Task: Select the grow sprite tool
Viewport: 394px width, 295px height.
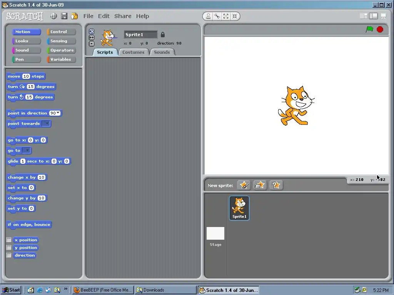Action: pyautogui.click(x=226, y=16)
